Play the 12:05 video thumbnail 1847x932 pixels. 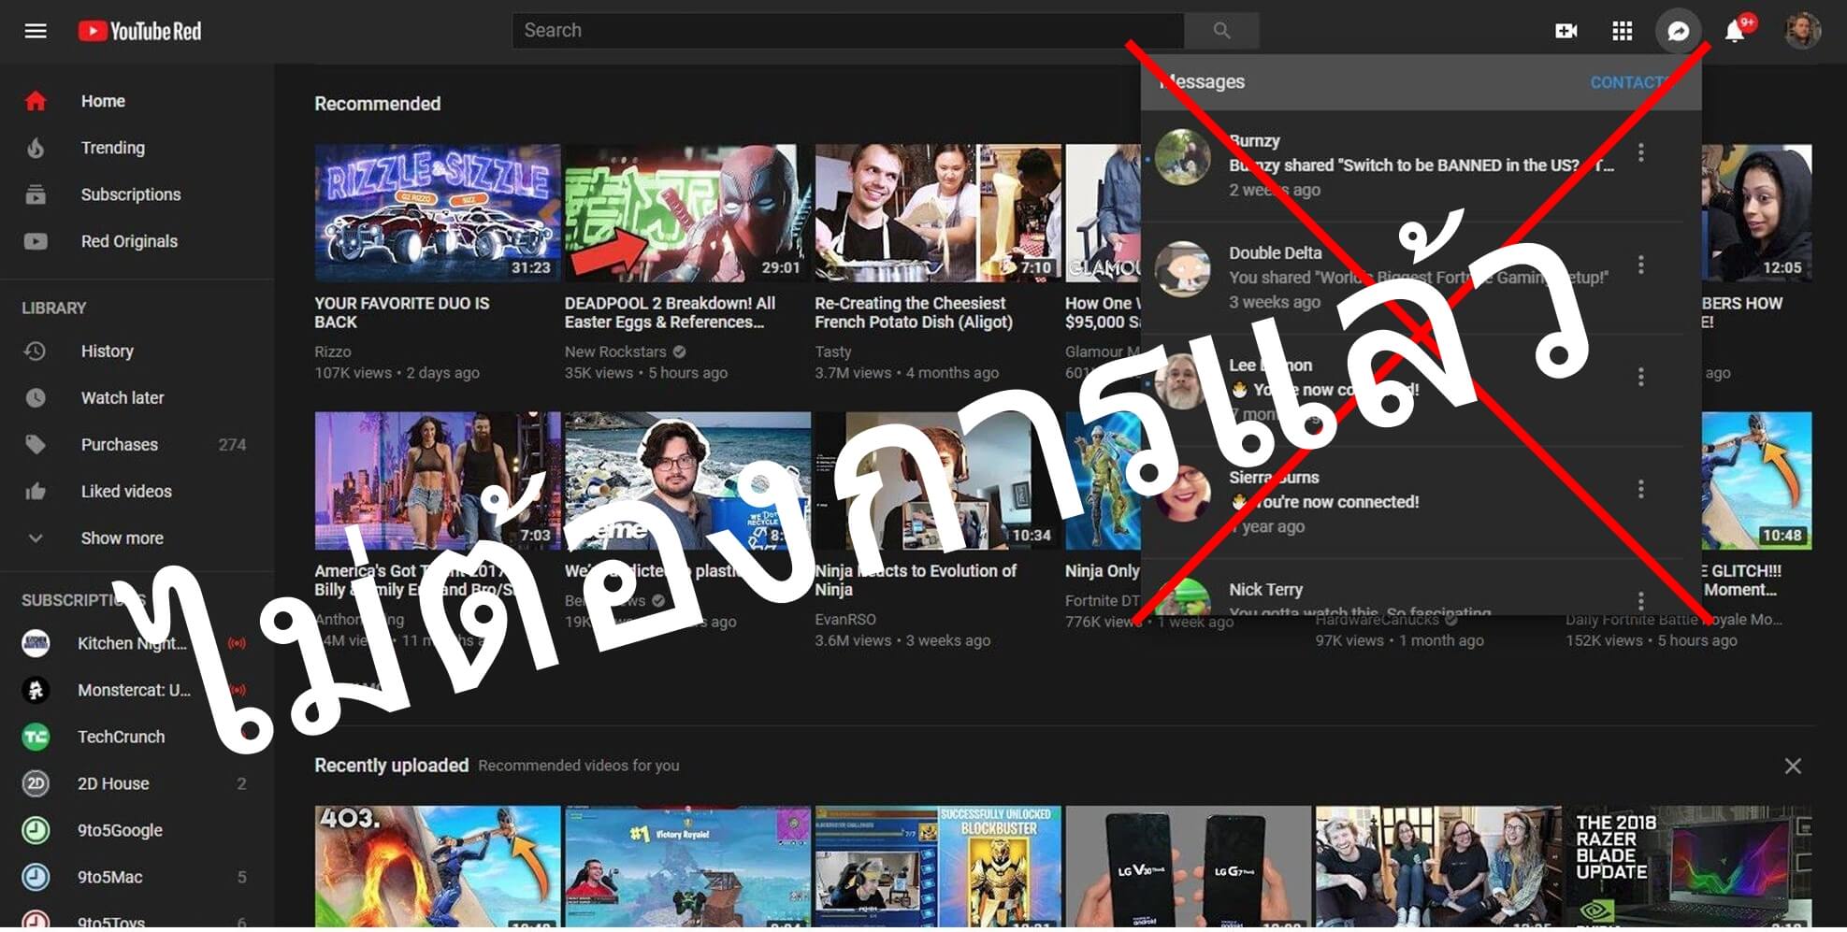pos(1756,213)
